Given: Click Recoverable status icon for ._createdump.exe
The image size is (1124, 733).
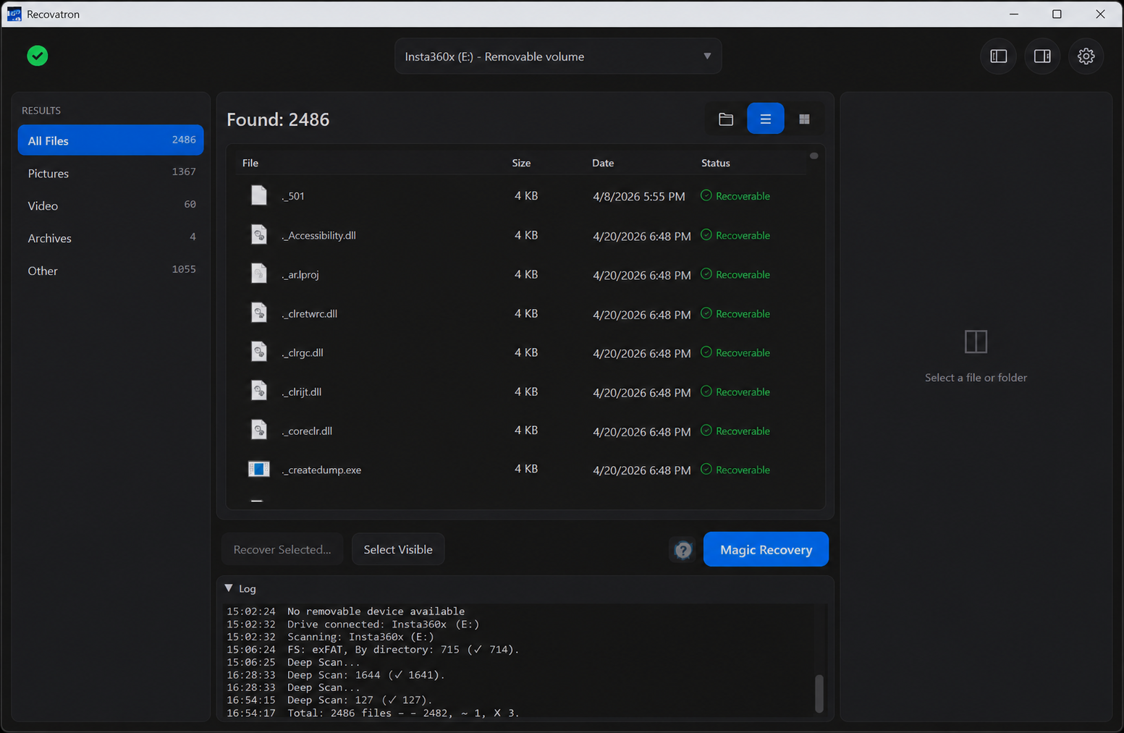Looking at the screenshot, I should [706, 469].
